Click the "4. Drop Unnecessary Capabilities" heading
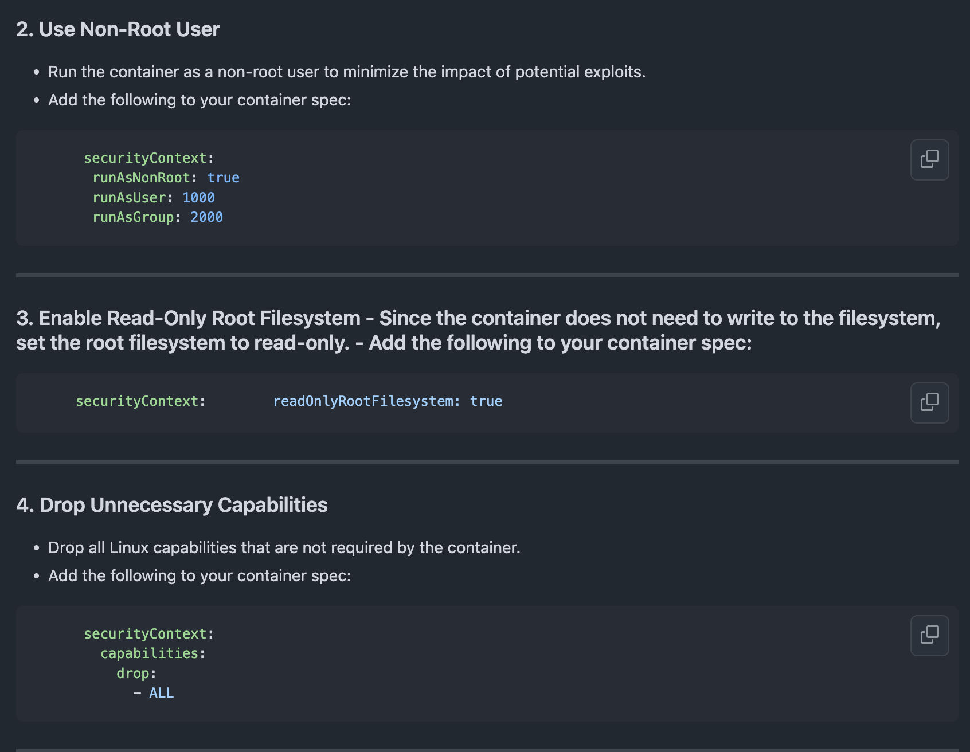 click(172, 505)
